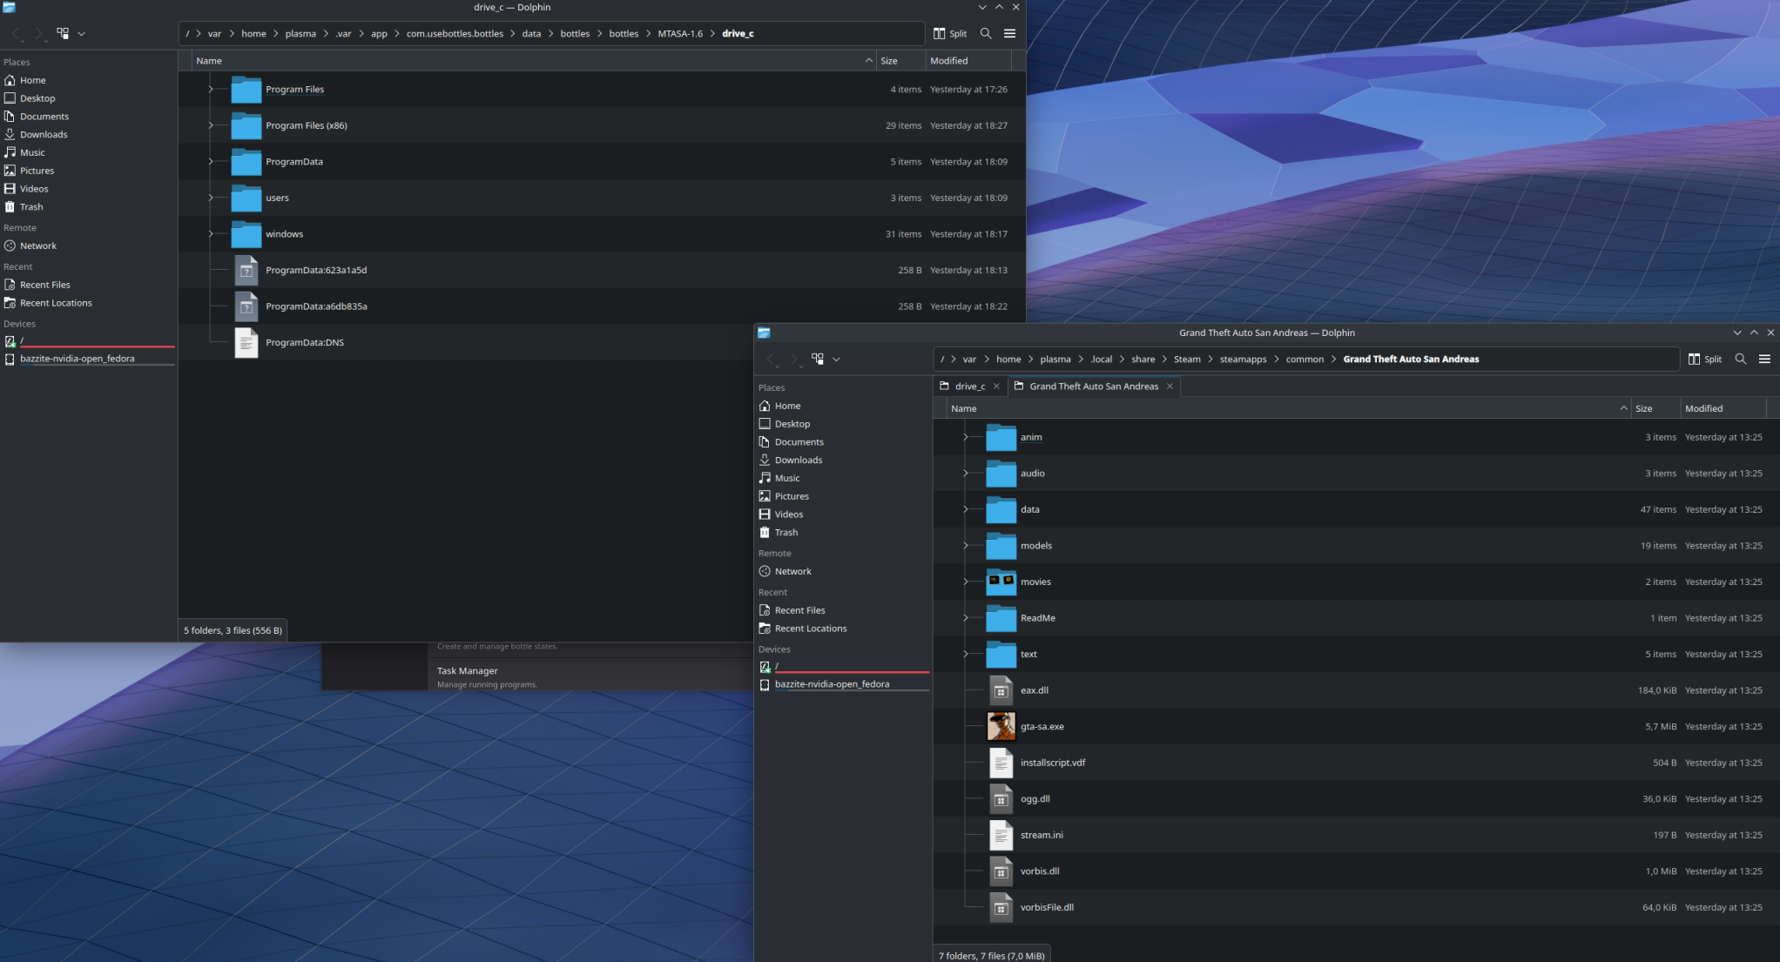Click MTASA-1.6 in the breadcrumb path

pyautogui.click(x=679, y=33)
